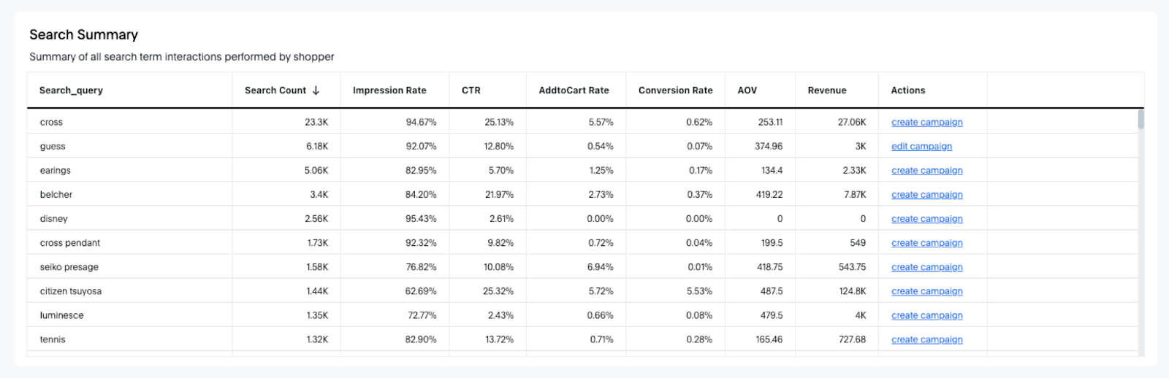Sort by the Search_query column header
This screenshot has height=378, width=1169.
tap(71, 90)
